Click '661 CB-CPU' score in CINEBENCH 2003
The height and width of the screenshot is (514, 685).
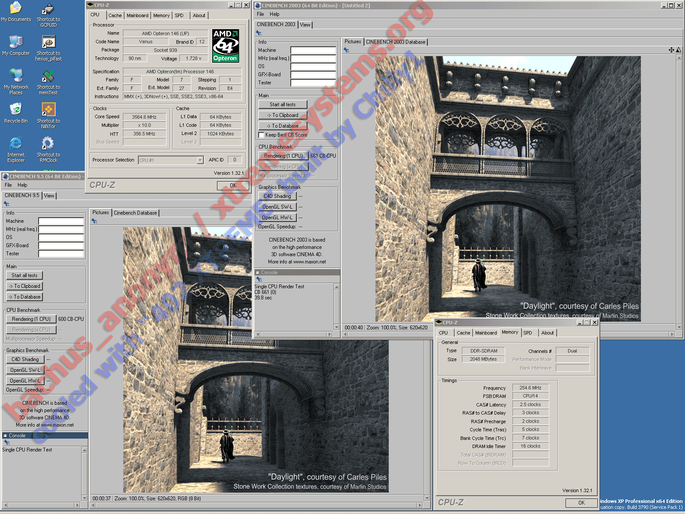point(323,156)
